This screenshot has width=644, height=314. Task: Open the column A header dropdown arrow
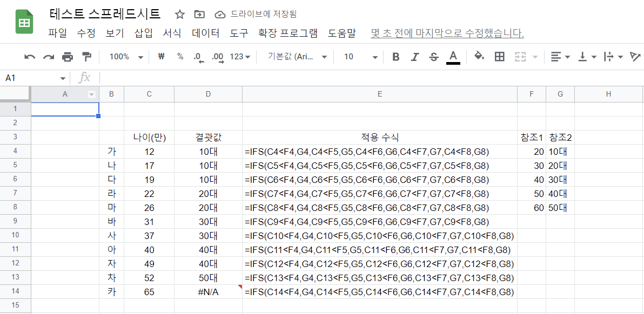point(92,94)
